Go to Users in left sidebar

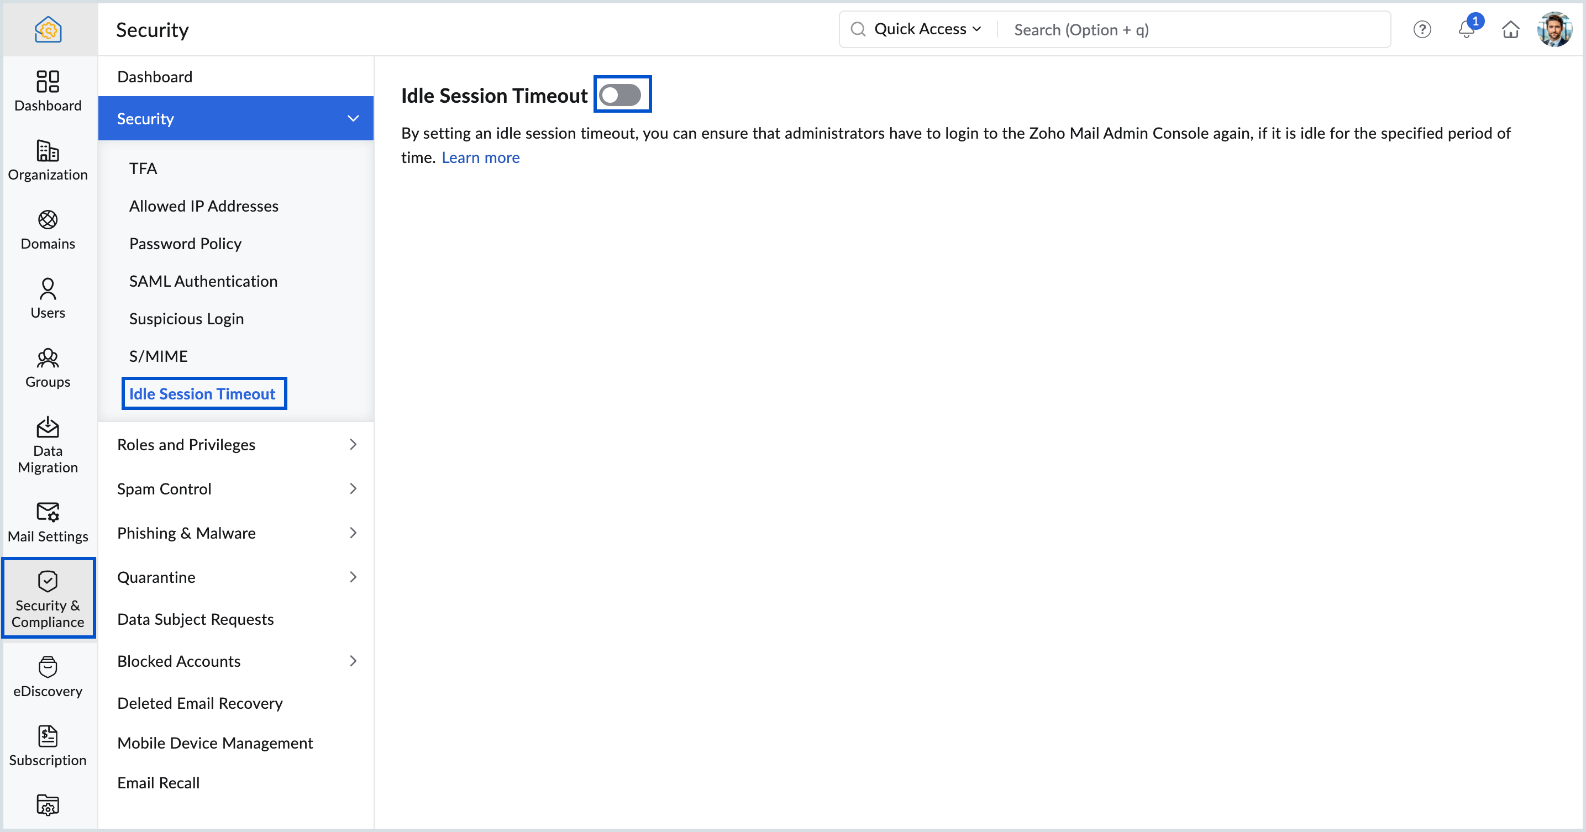click(48, 298)
